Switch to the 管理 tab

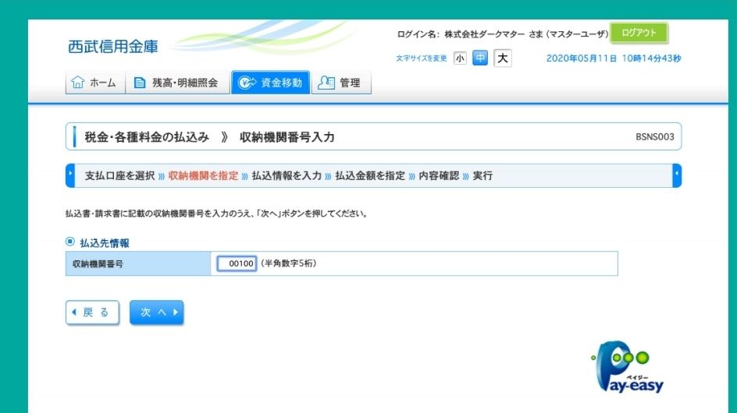[341, 83]
